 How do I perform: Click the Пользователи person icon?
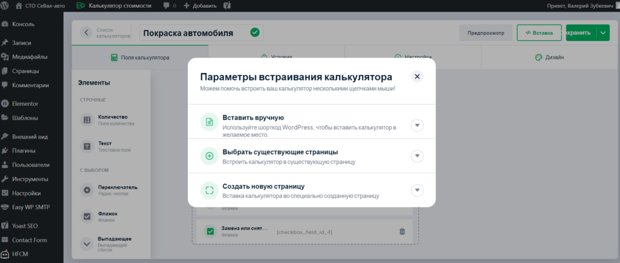(x=5, y=164)
